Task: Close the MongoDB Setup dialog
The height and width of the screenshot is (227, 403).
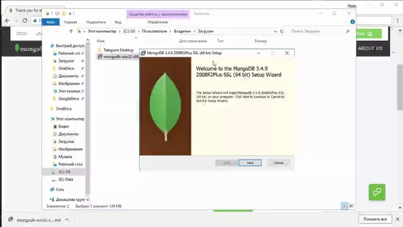Action: pyautogui.click(x=287, y=53)
